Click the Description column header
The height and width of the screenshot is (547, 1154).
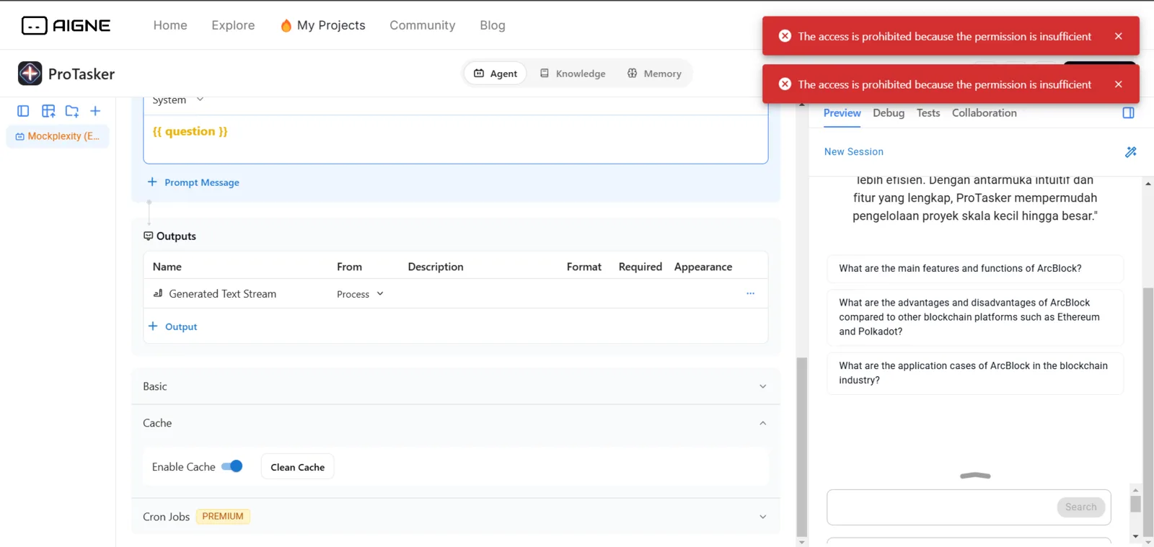tap(436, 267)
